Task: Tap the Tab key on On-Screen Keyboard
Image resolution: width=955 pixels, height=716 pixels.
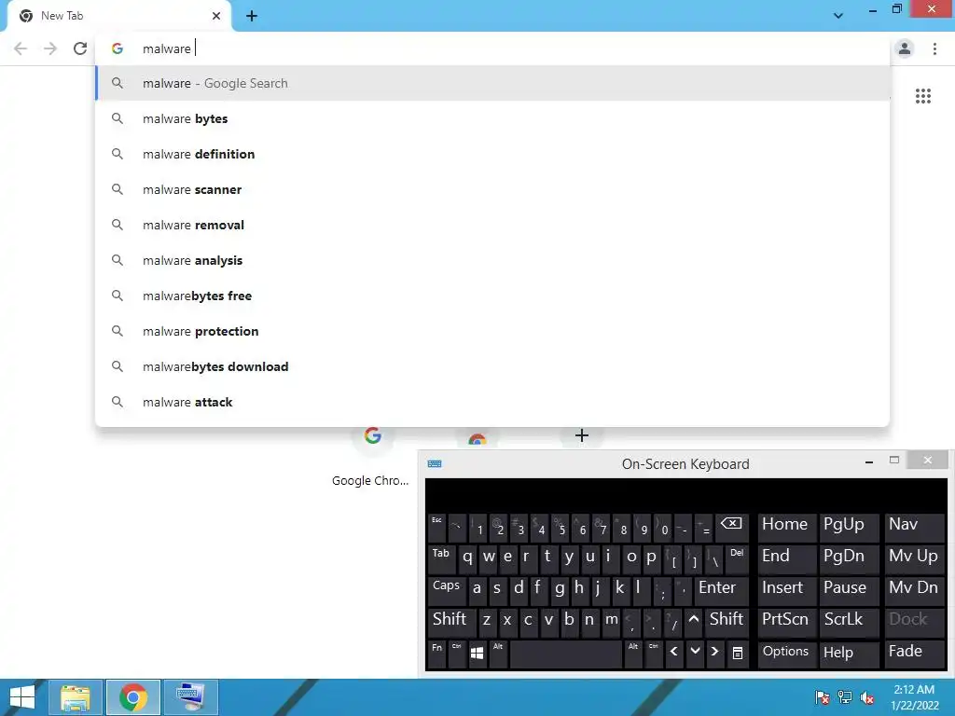Action: coord(443,559)
